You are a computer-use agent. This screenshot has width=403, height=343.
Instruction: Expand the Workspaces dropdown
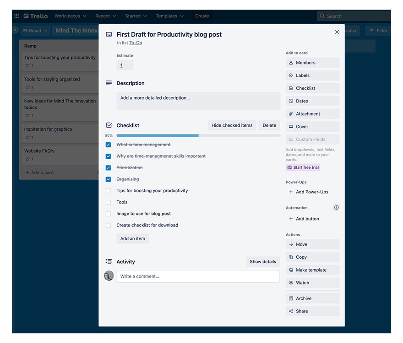pyautogui.click(x=70, y=16)
